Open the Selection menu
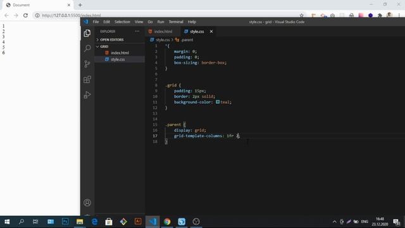Screen dimensions: 405x228 tap(122, 22)
